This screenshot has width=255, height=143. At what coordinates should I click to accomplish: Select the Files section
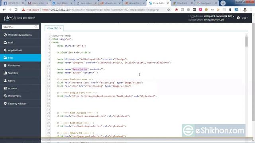(20, 58)
